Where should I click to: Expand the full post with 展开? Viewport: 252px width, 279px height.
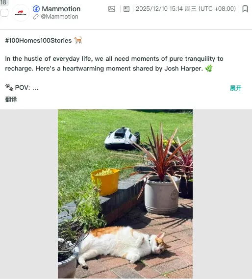(236, 88)
